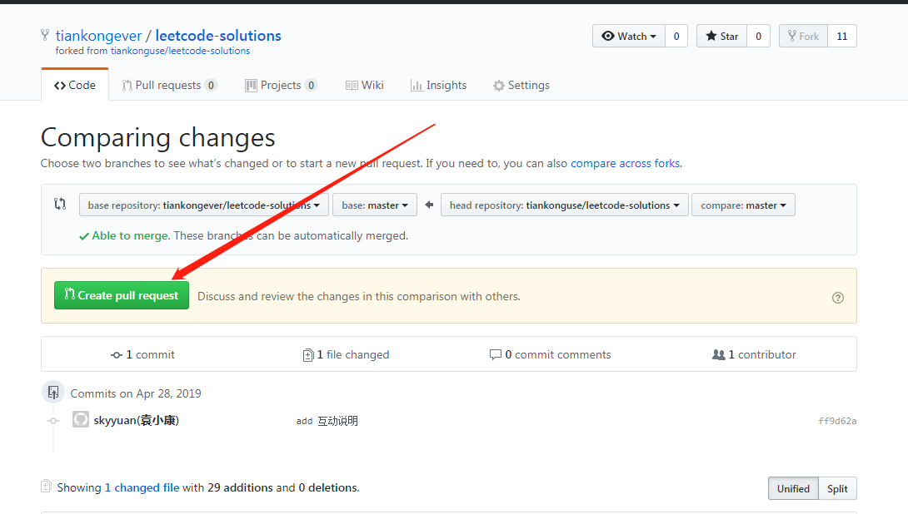
Task: Click the swap compare arrows icon
Action: [x=60, y=204]
